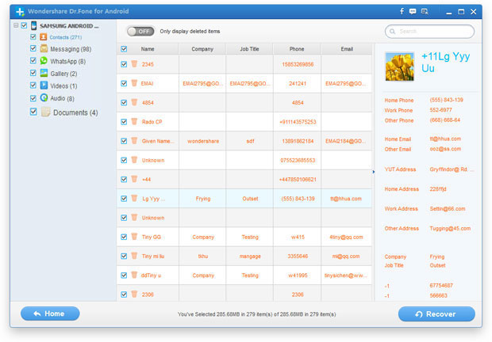Image resolution: width=492 pixels, height=342 pixels.
Task: Uncheck the WhatsApp (8) checkbox
Action: (33, 60)
